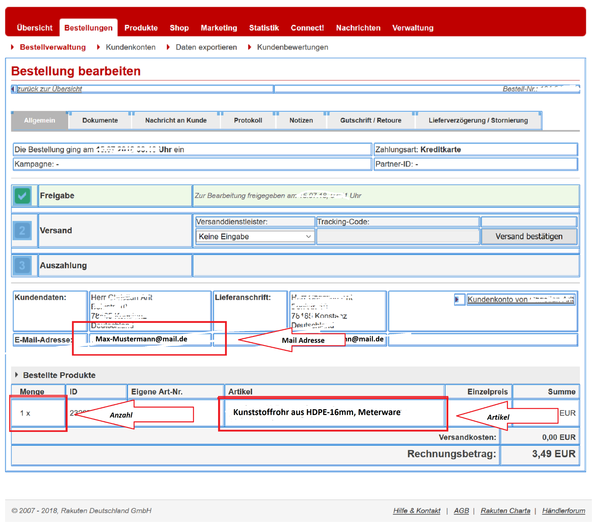Click the step 3 Auszahlung icon
The image size is (598, 528).
22,266
